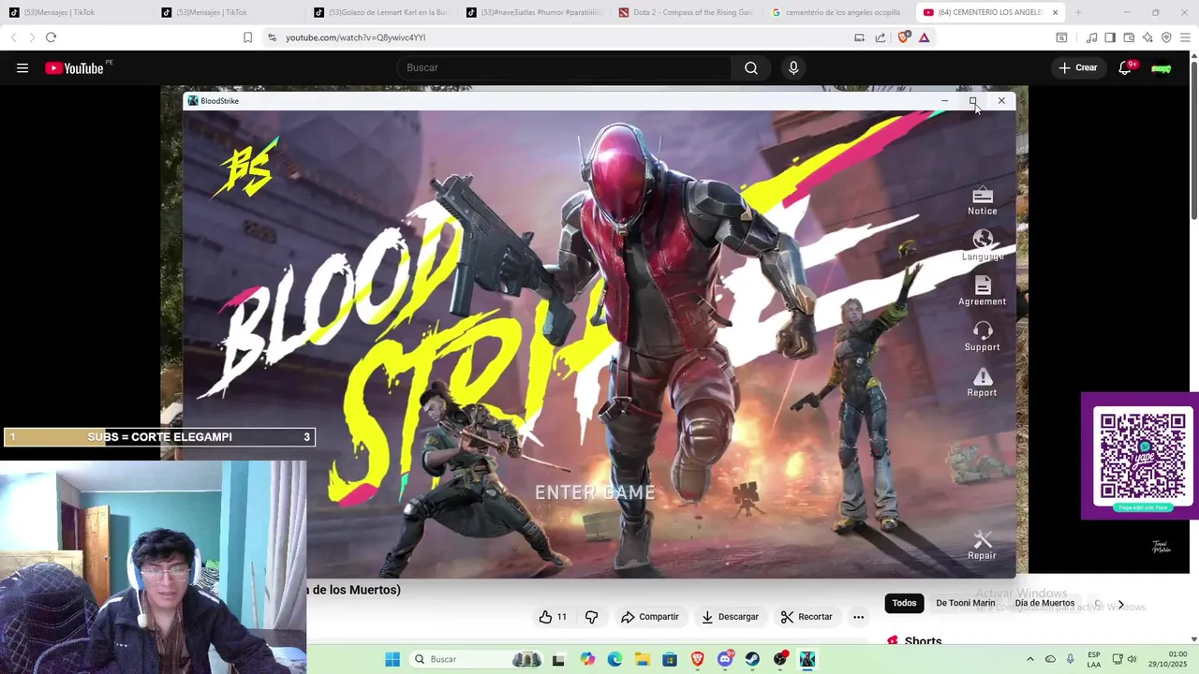Screen dimensions: 1199x674
Task: Click the Recortar clip button
Action: pos(807,617)
